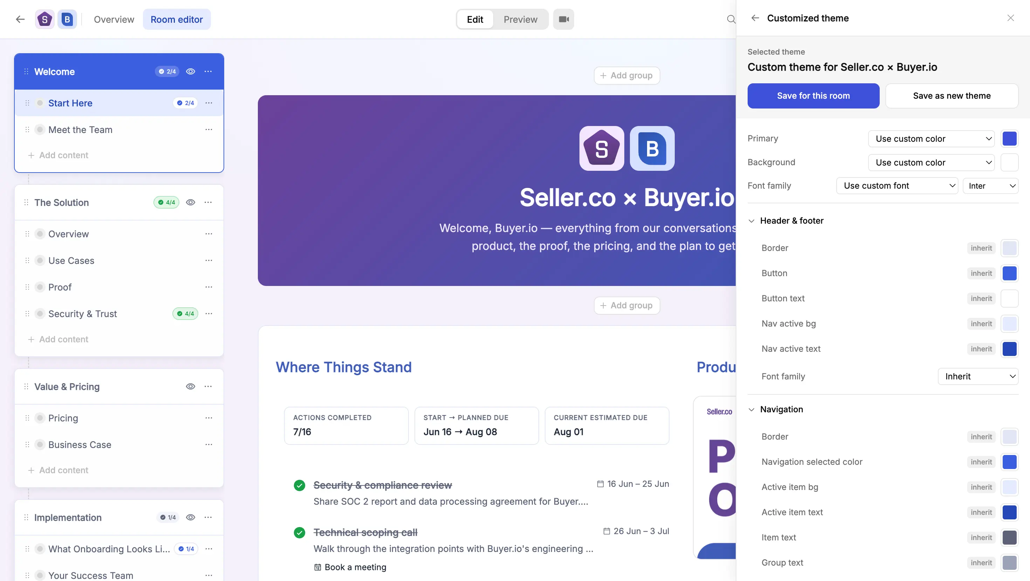Grab drag handle of Proof page
The height and width of the screenshot is (581, 1030).
point(27,287)
